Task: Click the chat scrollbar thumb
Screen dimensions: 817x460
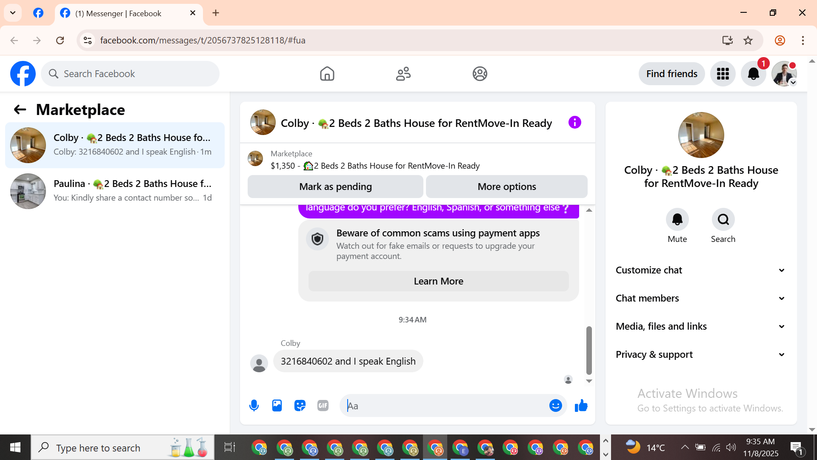Action: tap(589, 350)
